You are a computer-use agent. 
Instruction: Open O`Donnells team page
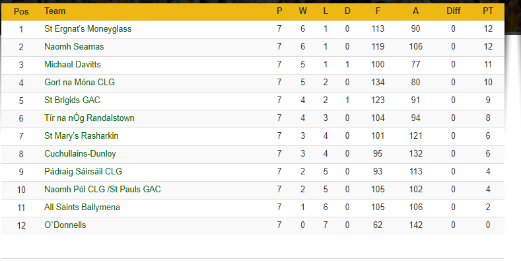(65, 225)
